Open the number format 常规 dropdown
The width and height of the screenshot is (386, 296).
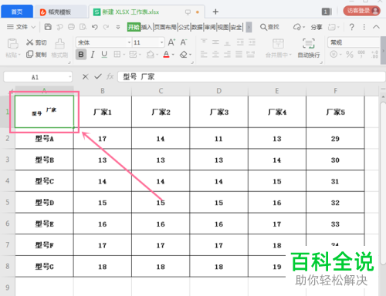tap(354, 42)
